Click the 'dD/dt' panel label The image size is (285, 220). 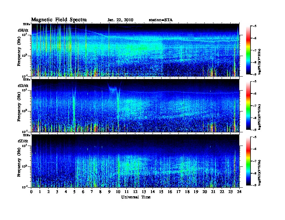23,86
